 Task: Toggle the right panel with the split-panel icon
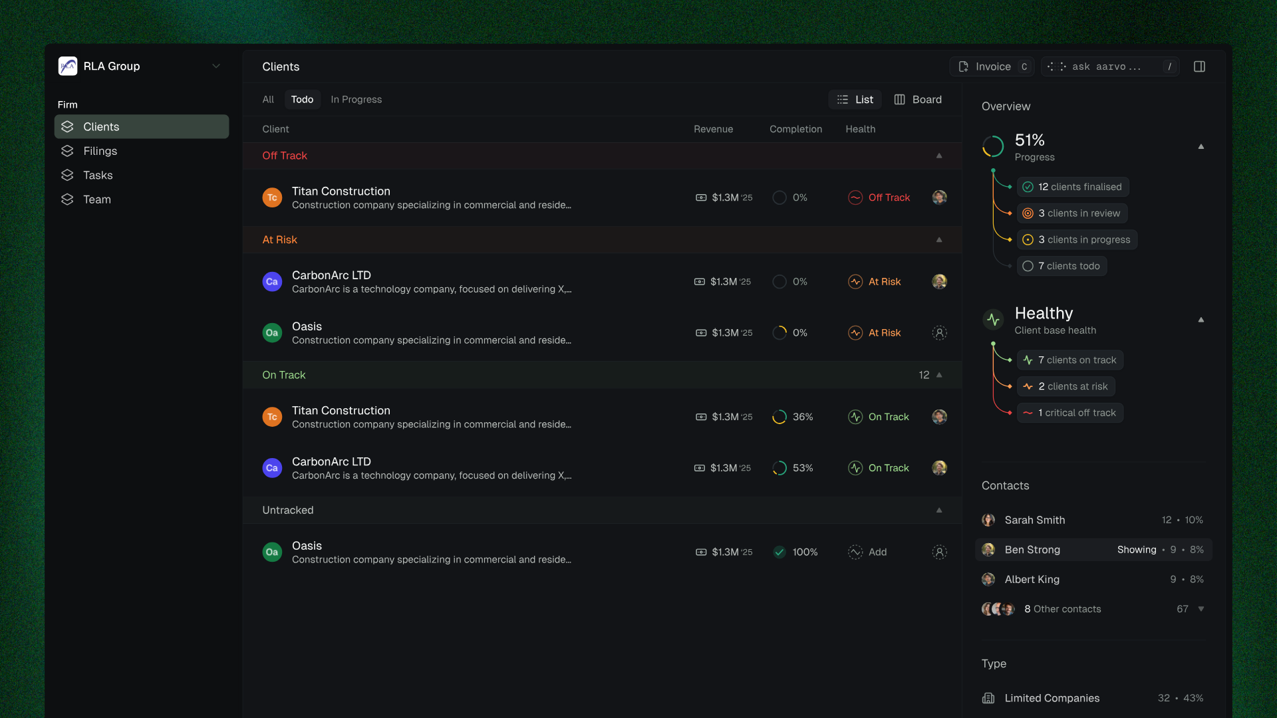1201,66
